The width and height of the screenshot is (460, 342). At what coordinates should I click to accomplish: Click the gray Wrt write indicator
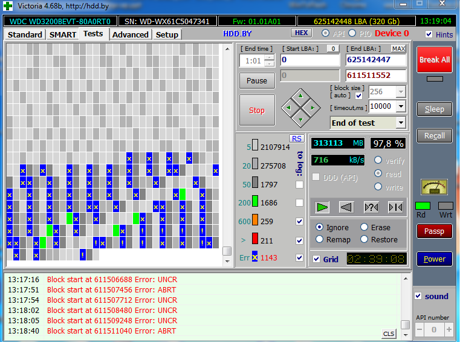[x=445, y=205]
